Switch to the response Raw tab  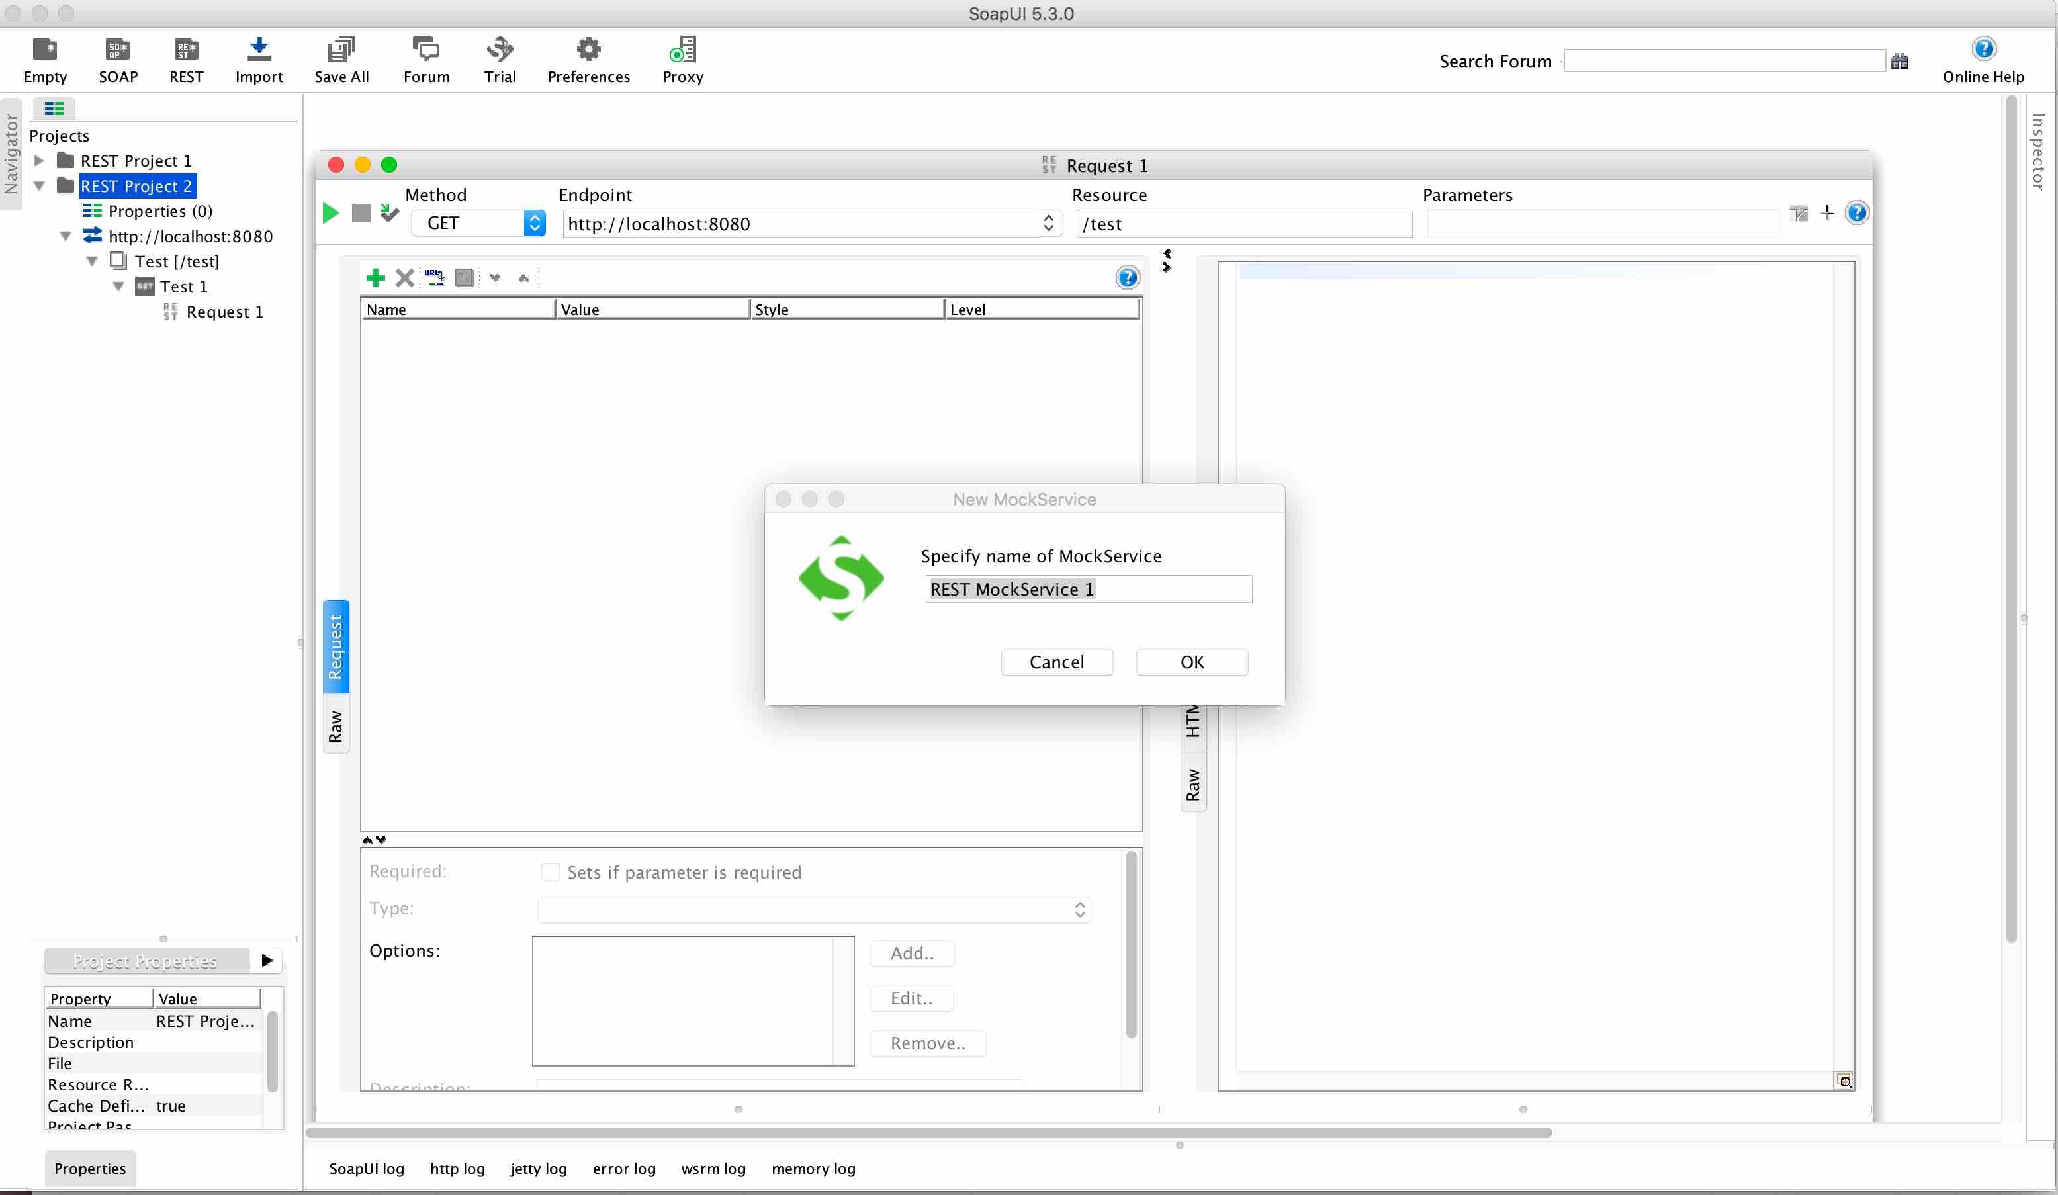pyautogui.click(x=1193, y=785)
